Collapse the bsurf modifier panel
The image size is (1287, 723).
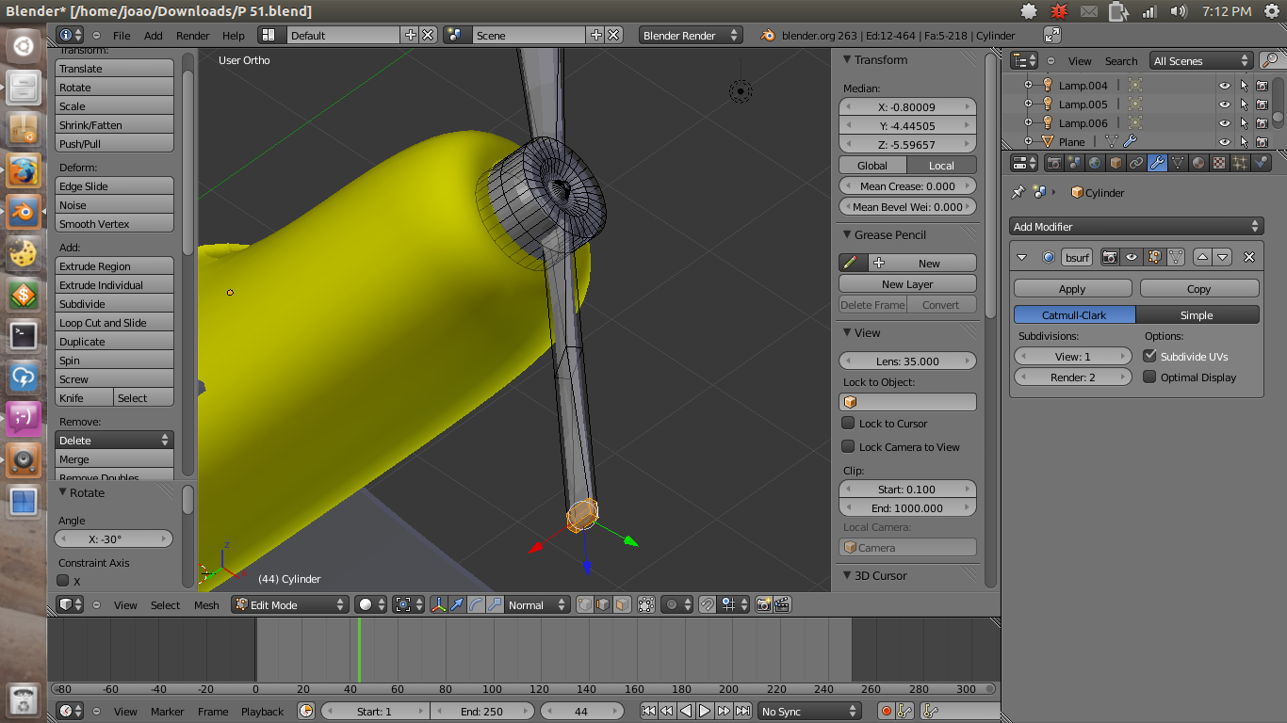[1021, 256]
